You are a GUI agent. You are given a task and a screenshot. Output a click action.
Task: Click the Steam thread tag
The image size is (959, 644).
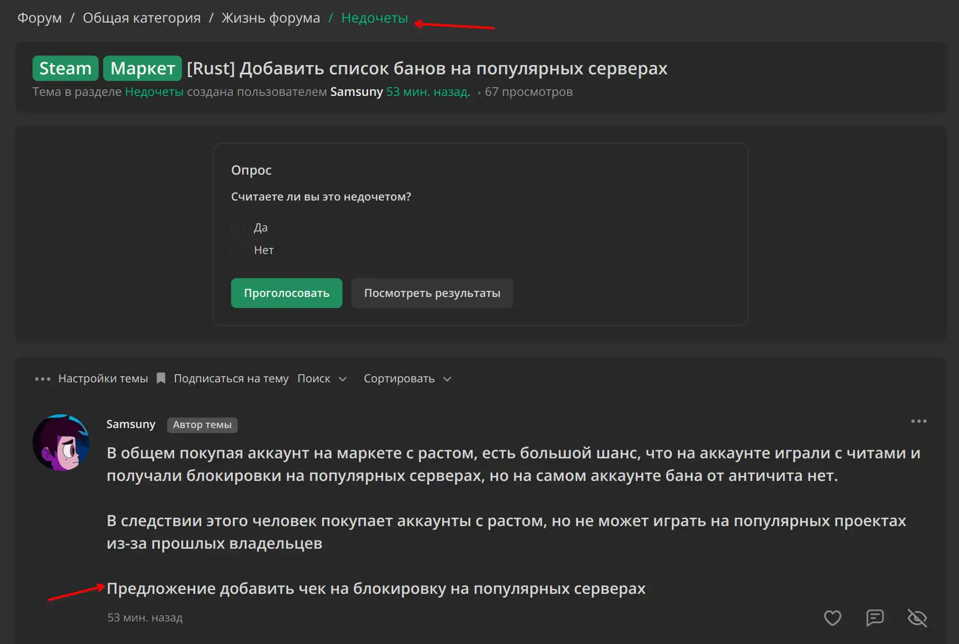point(66,68)
